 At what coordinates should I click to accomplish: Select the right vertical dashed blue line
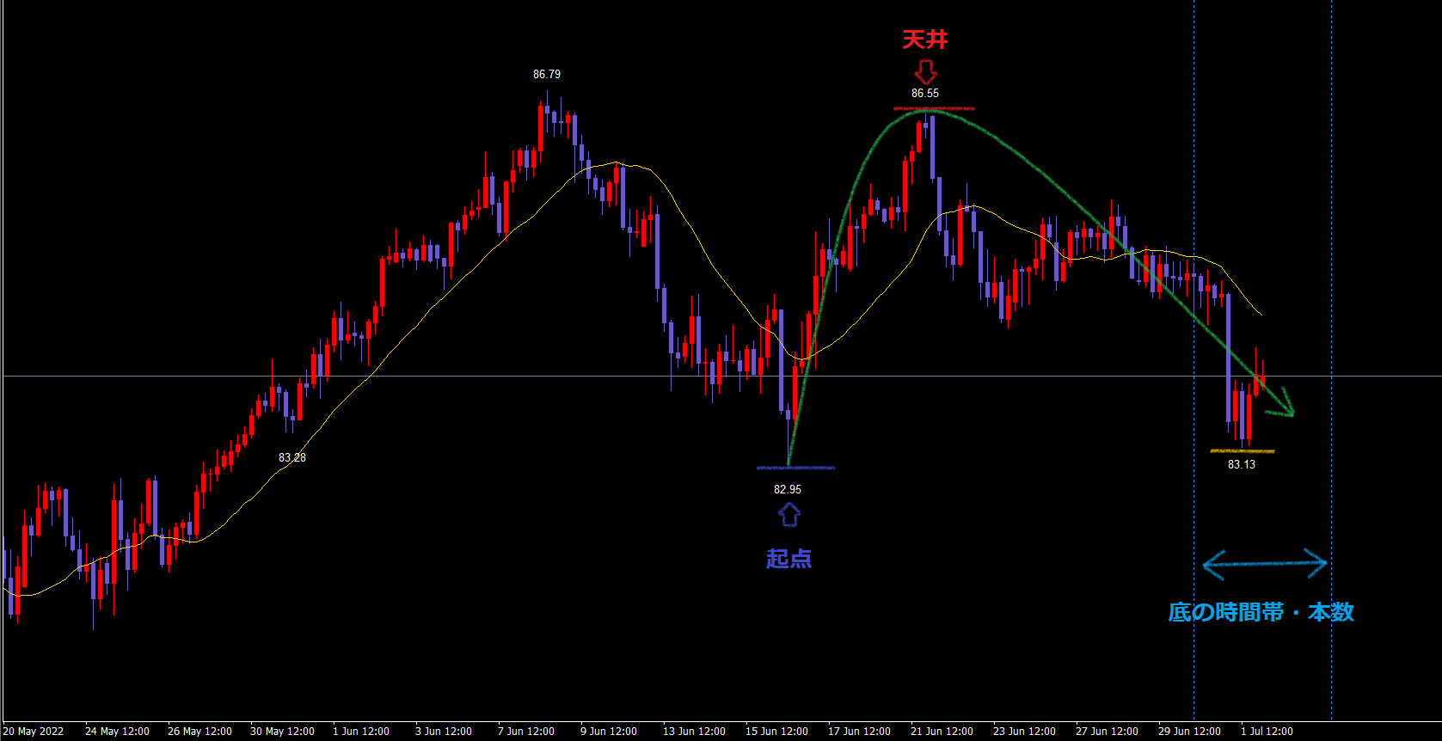[1331, 258]
